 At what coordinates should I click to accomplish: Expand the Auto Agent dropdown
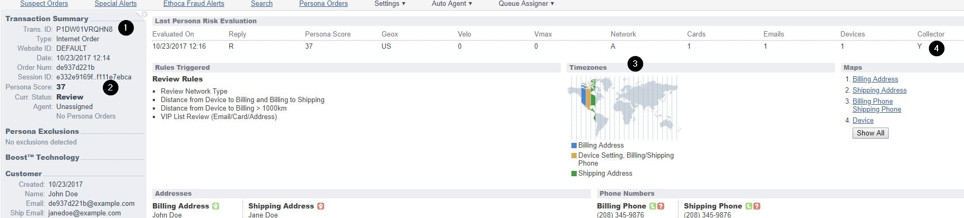(x=452, y=4)
